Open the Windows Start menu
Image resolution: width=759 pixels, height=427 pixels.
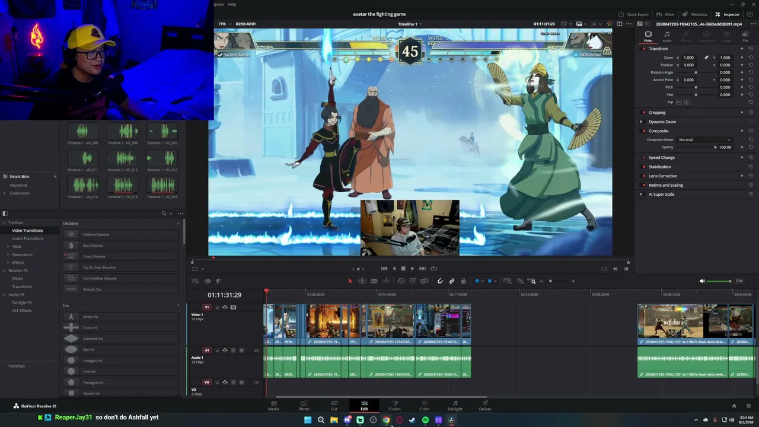(x=308, y=420)
